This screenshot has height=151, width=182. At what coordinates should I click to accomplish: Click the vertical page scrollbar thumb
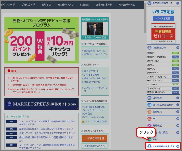coord(145,18)
